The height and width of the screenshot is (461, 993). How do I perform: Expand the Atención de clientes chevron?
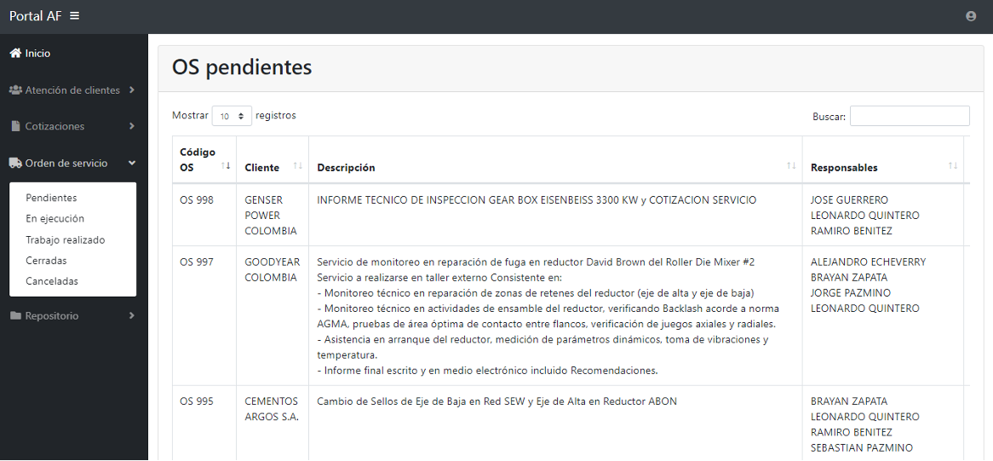pyautogui.click(x=132, y=90)
